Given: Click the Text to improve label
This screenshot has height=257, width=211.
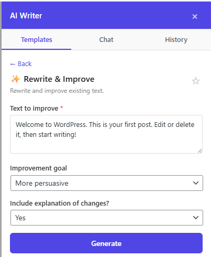Looking at the screenshot, I should [x=34, y=109].
